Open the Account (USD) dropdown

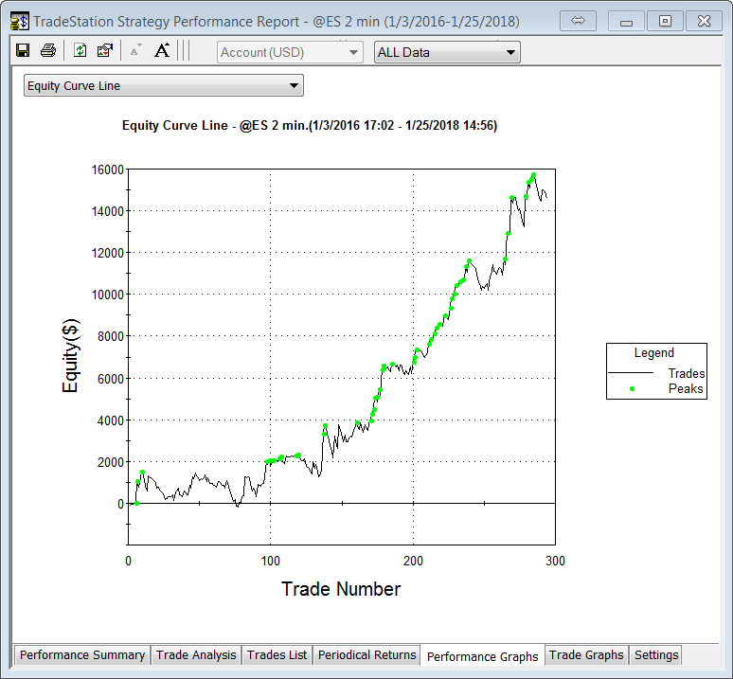[290, 52]
